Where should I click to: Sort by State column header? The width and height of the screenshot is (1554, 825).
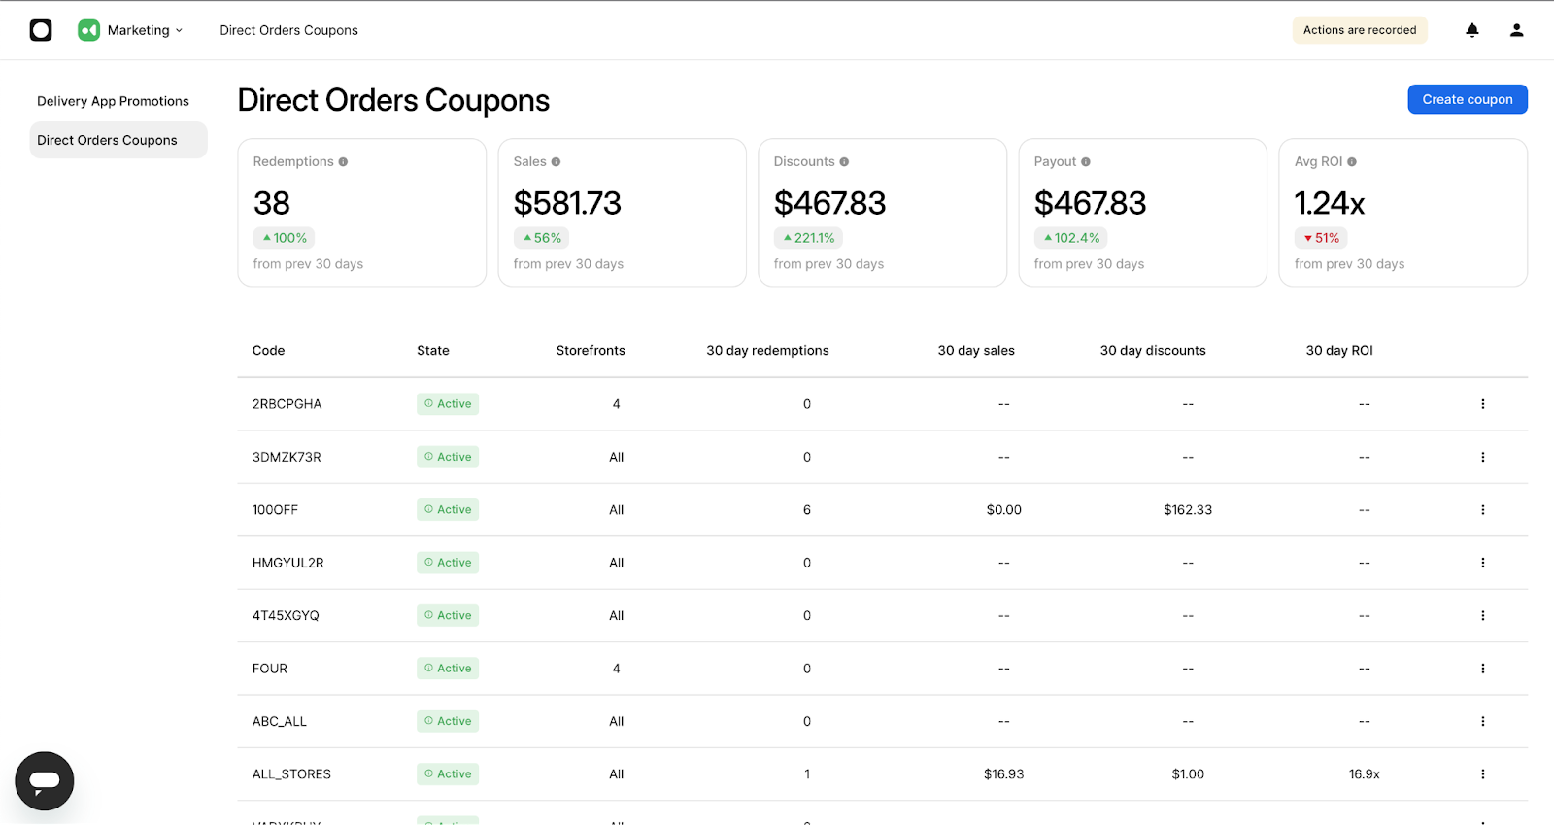(433, 351)
